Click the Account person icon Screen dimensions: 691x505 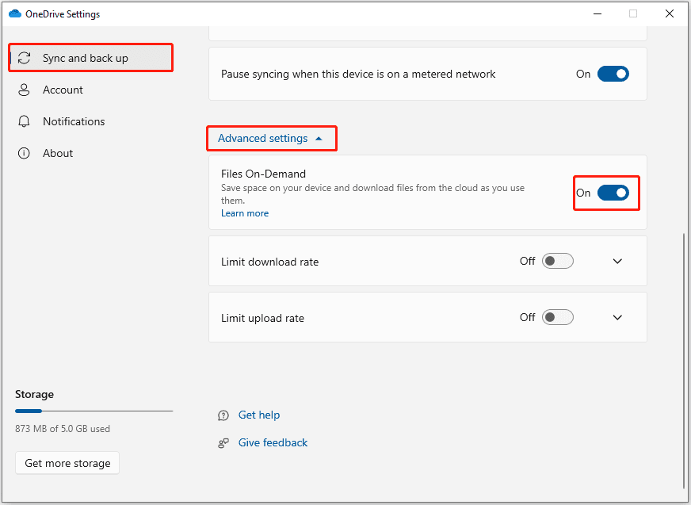(25, 90)
